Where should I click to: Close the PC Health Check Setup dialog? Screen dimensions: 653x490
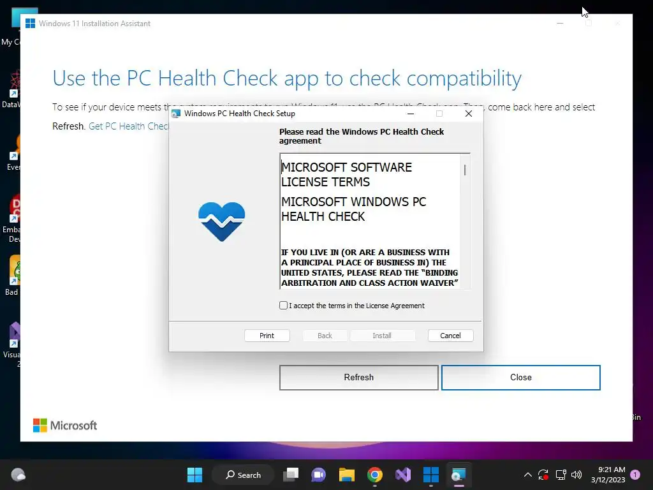(469, 114)
